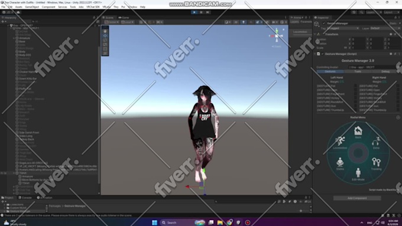Viewport: 402px width, 226px height.
Task: Toggle right hand RockNRoll gesture
Action: (x=398, y=102)
